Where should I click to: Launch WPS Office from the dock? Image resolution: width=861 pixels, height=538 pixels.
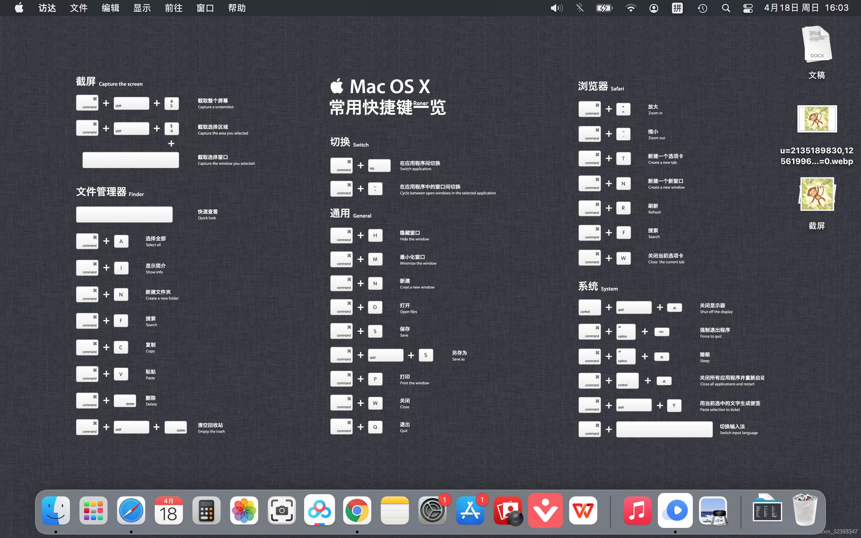(583, 511)
